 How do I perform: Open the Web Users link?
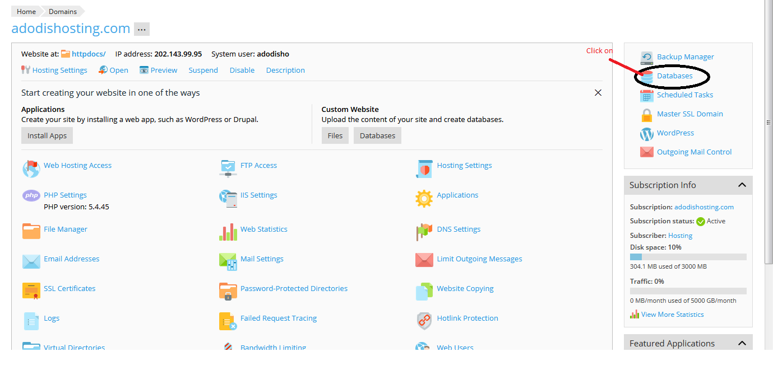pos(455,348)
